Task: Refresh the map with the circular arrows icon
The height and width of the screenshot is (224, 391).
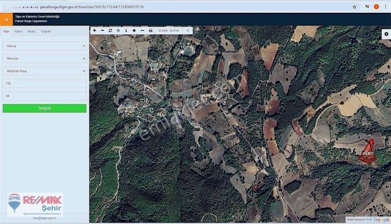Action: pyautogui.click(x=110, y=30)
